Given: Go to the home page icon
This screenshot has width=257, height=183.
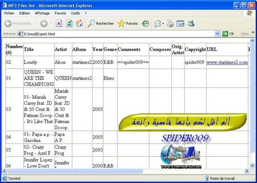Looking at the screenshot, I should tap(80, 24).
